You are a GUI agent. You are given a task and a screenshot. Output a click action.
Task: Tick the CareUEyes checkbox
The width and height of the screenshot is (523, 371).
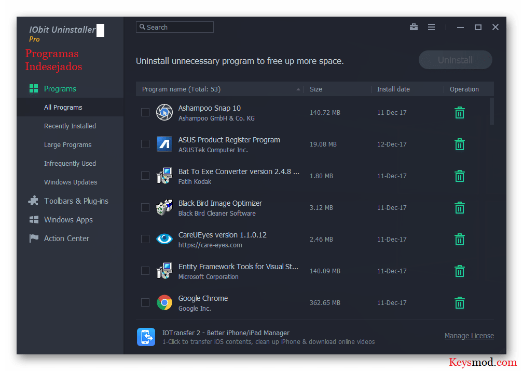(x=145, y=239)
